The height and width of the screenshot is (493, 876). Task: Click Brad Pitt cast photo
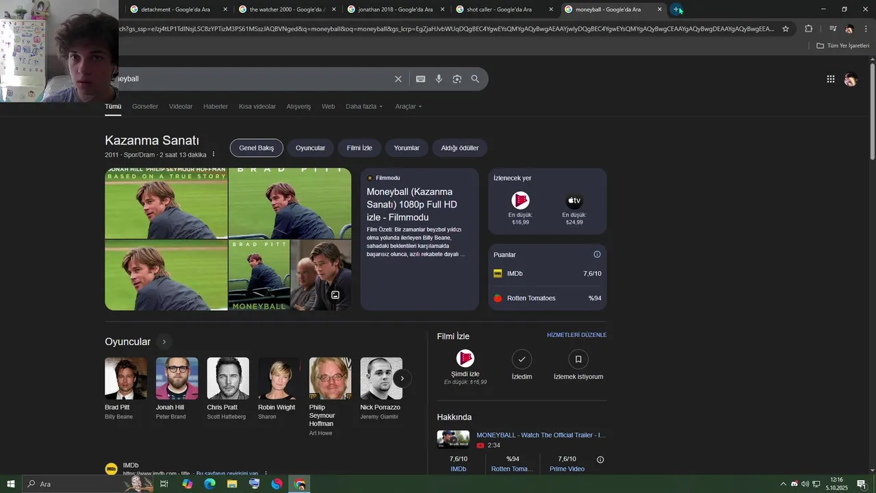(126, 378)
